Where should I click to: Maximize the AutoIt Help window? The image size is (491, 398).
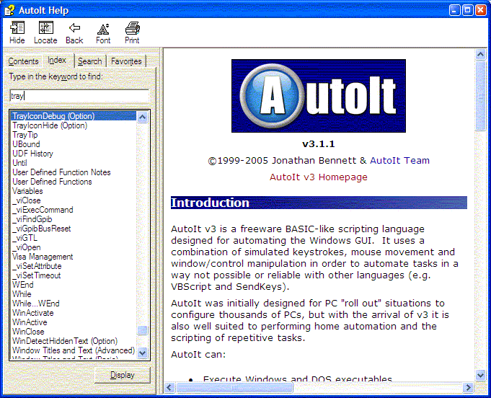(x=467, y=10)
